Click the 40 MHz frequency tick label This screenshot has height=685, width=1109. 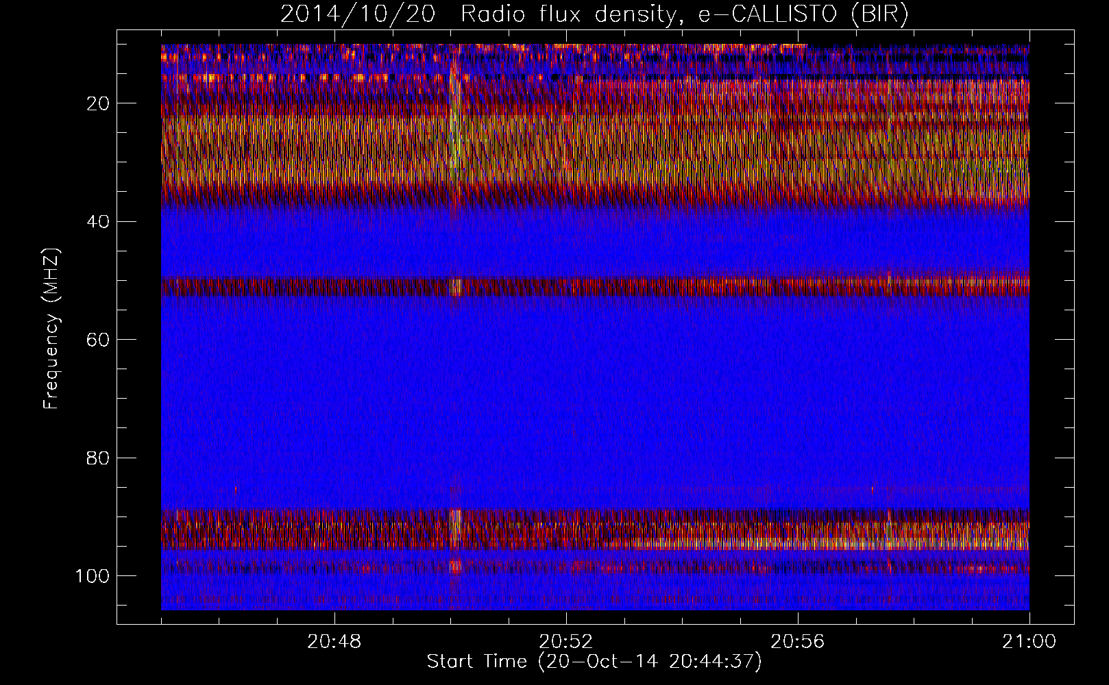pos(98,222)
